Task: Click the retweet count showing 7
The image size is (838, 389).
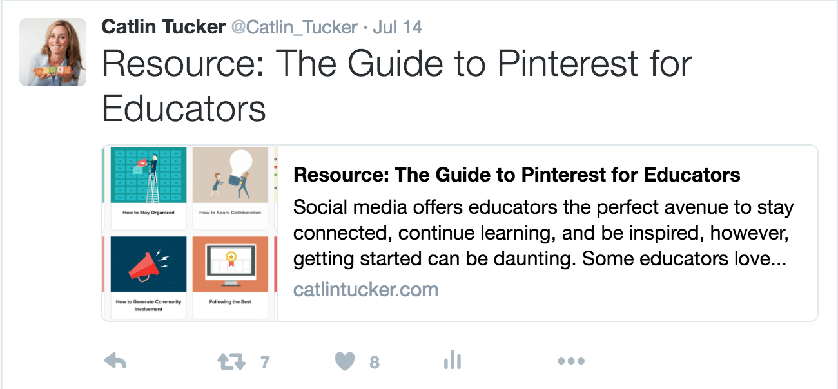Action: [x=264, y=363]
